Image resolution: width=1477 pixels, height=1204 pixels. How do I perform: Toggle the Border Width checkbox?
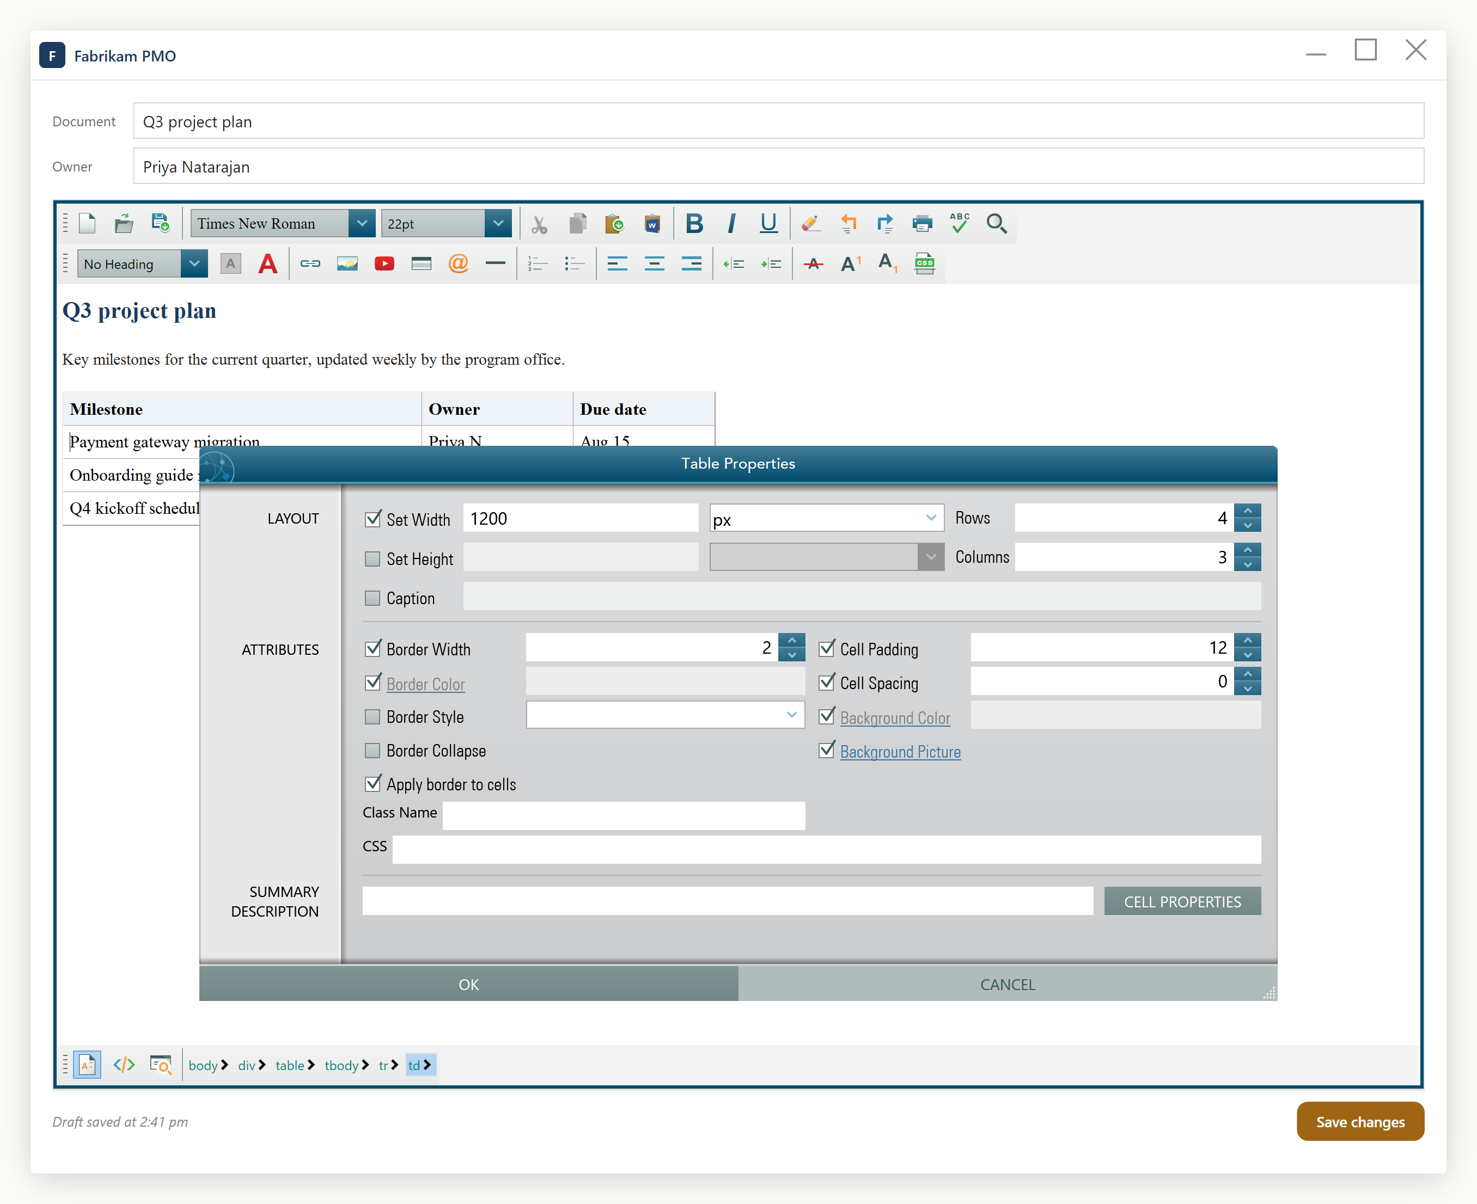(373, 648)
